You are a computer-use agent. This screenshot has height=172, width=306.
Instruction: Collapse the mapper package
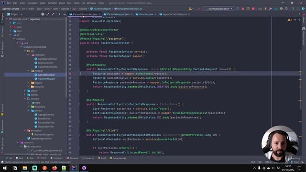click(28, 71)
